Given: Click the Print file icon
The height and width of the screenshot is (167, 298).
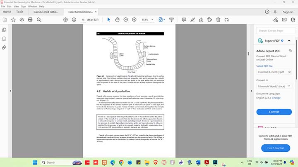Looking at the screenshot, I should 30,20.
